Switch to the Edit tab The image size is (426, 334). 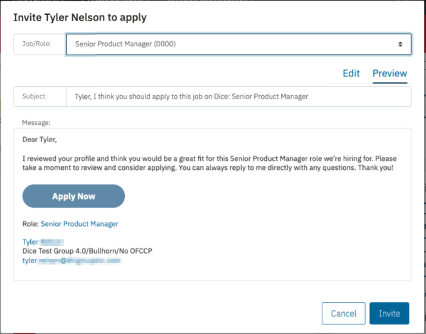[x=351, y=73]
